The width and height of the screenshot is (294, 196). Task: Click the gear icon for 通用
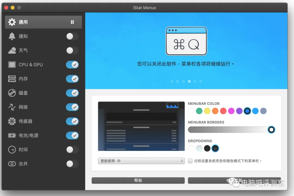12,22
